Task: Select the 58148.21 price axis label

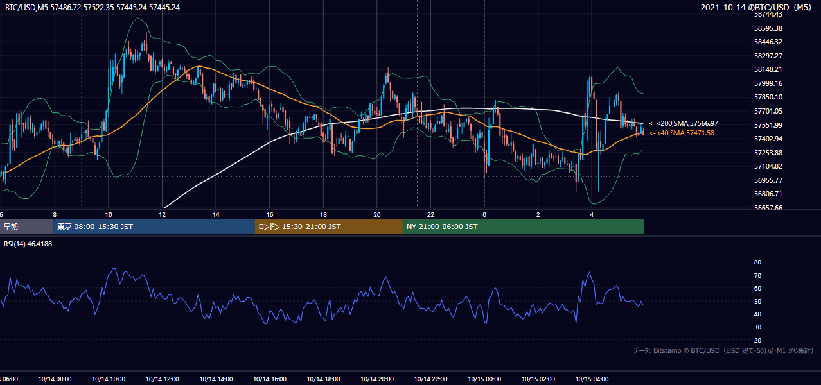Action: [768, 69]
